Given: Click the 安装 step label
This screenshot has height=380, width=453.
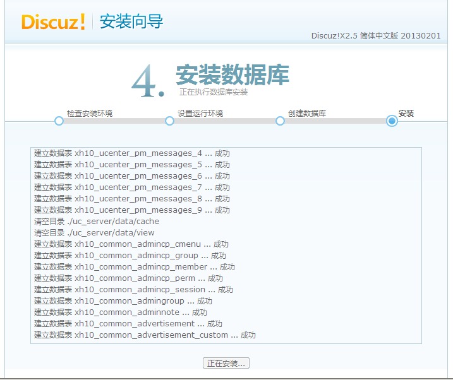Looking at the screenshot, I should click(406, 114).
